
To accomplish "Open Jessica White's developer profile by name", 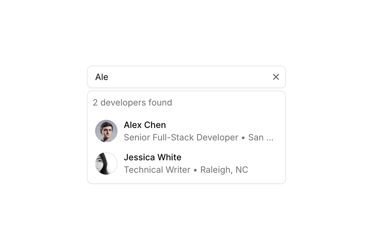I will [x=153, y=157].
